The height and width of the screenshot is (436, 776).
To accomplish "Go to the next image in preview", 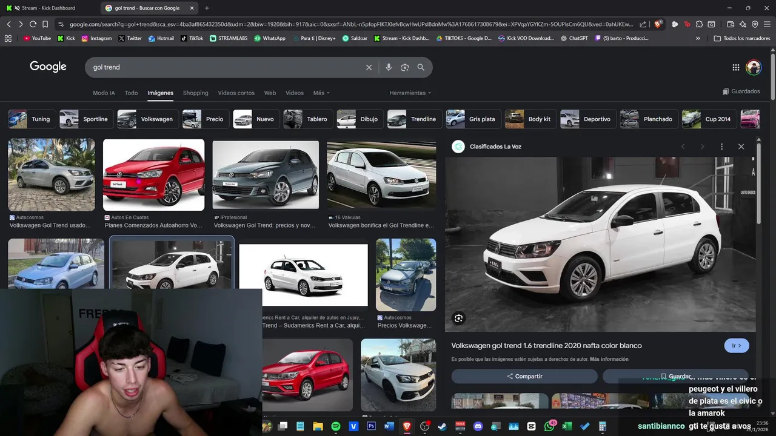I will (703, 147).
